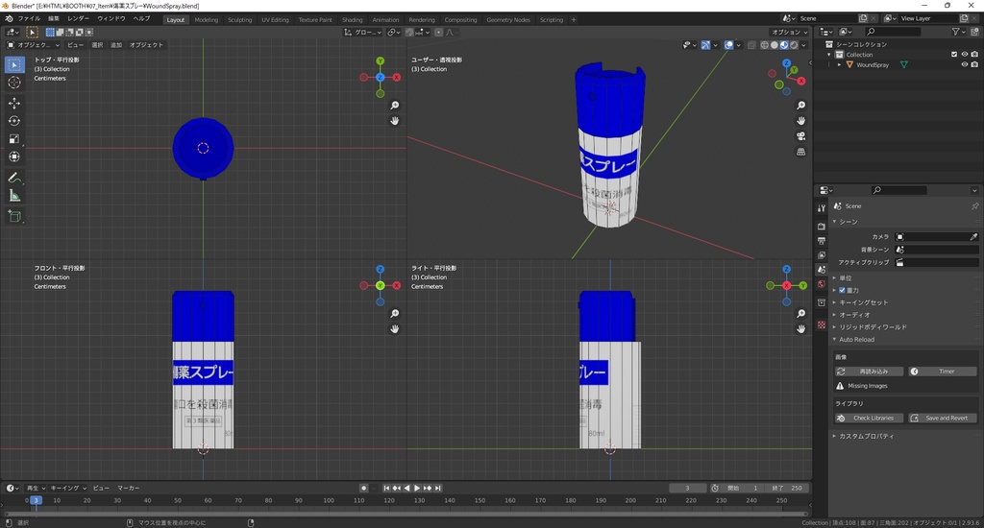This screenshot has width=984, height=528.
Task: Open the World properties tab icon
Action: (x=821, y=284)
